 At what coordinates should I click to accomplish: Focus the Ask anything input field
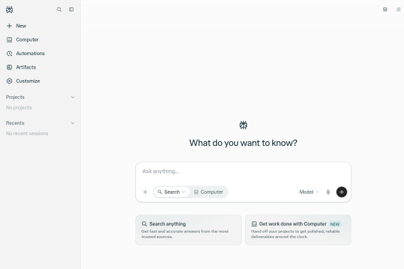click(x=243, y=171)
